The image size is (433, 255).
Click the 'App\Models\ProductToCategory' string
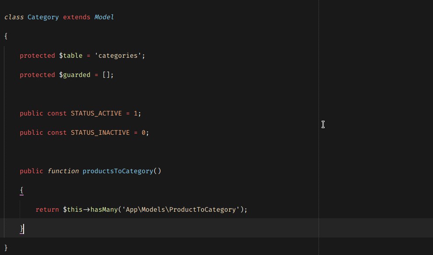[x=181, y=210]
